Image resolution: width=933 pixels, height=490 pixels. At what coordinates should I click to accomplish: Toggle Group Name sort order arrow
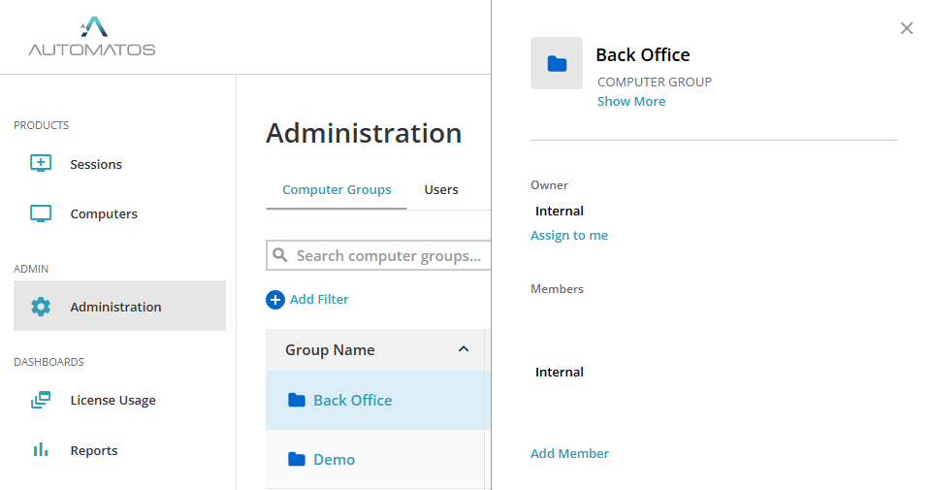(464, 349)
